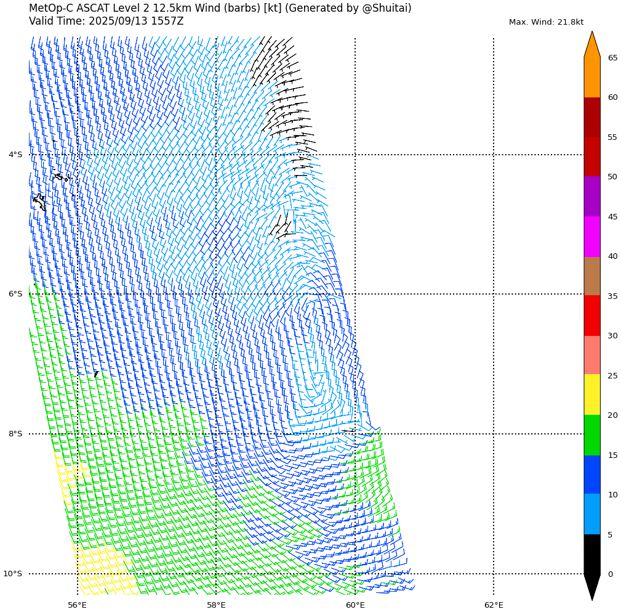Click the 60°E longitude label

click(x=355, y=605)
